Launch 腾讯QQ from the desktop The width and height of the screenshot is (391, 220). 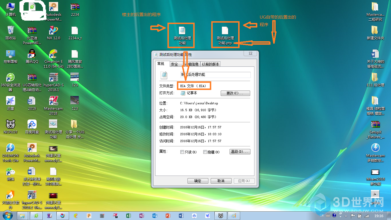pyautogui.click(x=32, y=56)
